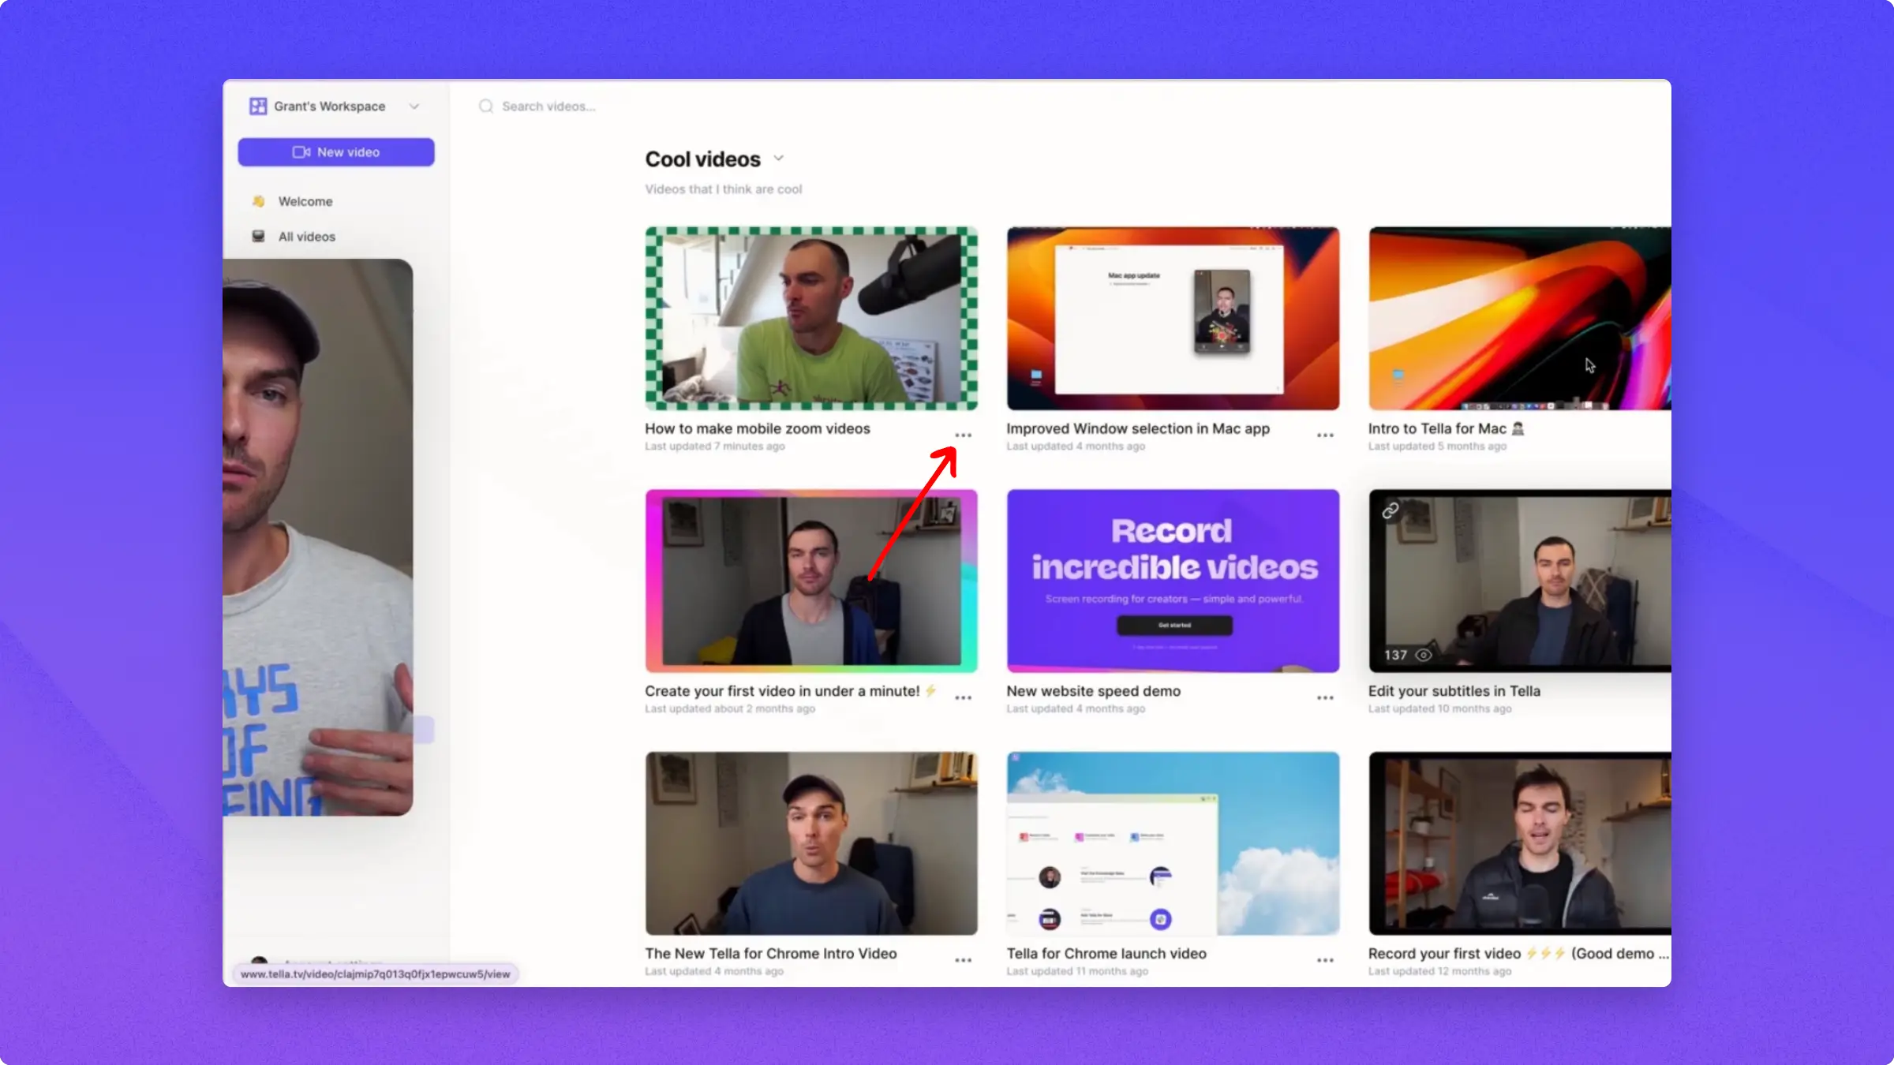
Task: Open options for The New Tella for Chrome Intro Video
Action: tap(963, 961)
